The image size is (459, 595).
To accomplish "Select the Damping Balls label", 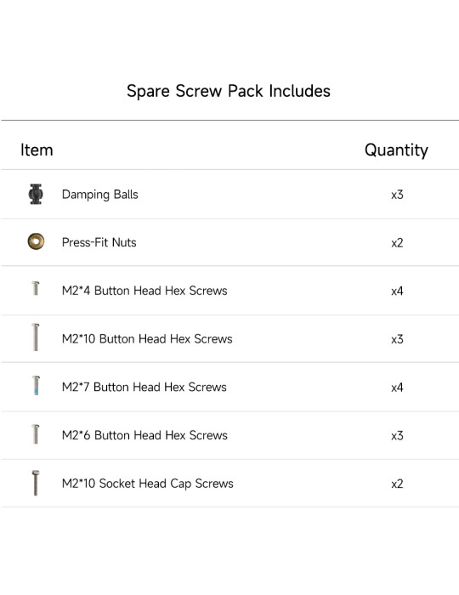I will pyautogui.click(x=100, y=195).
